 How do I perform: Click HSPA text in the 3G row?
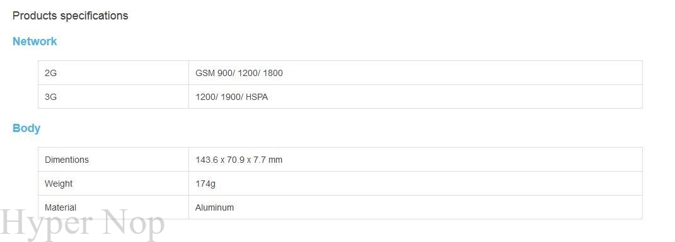click(257, 97)
